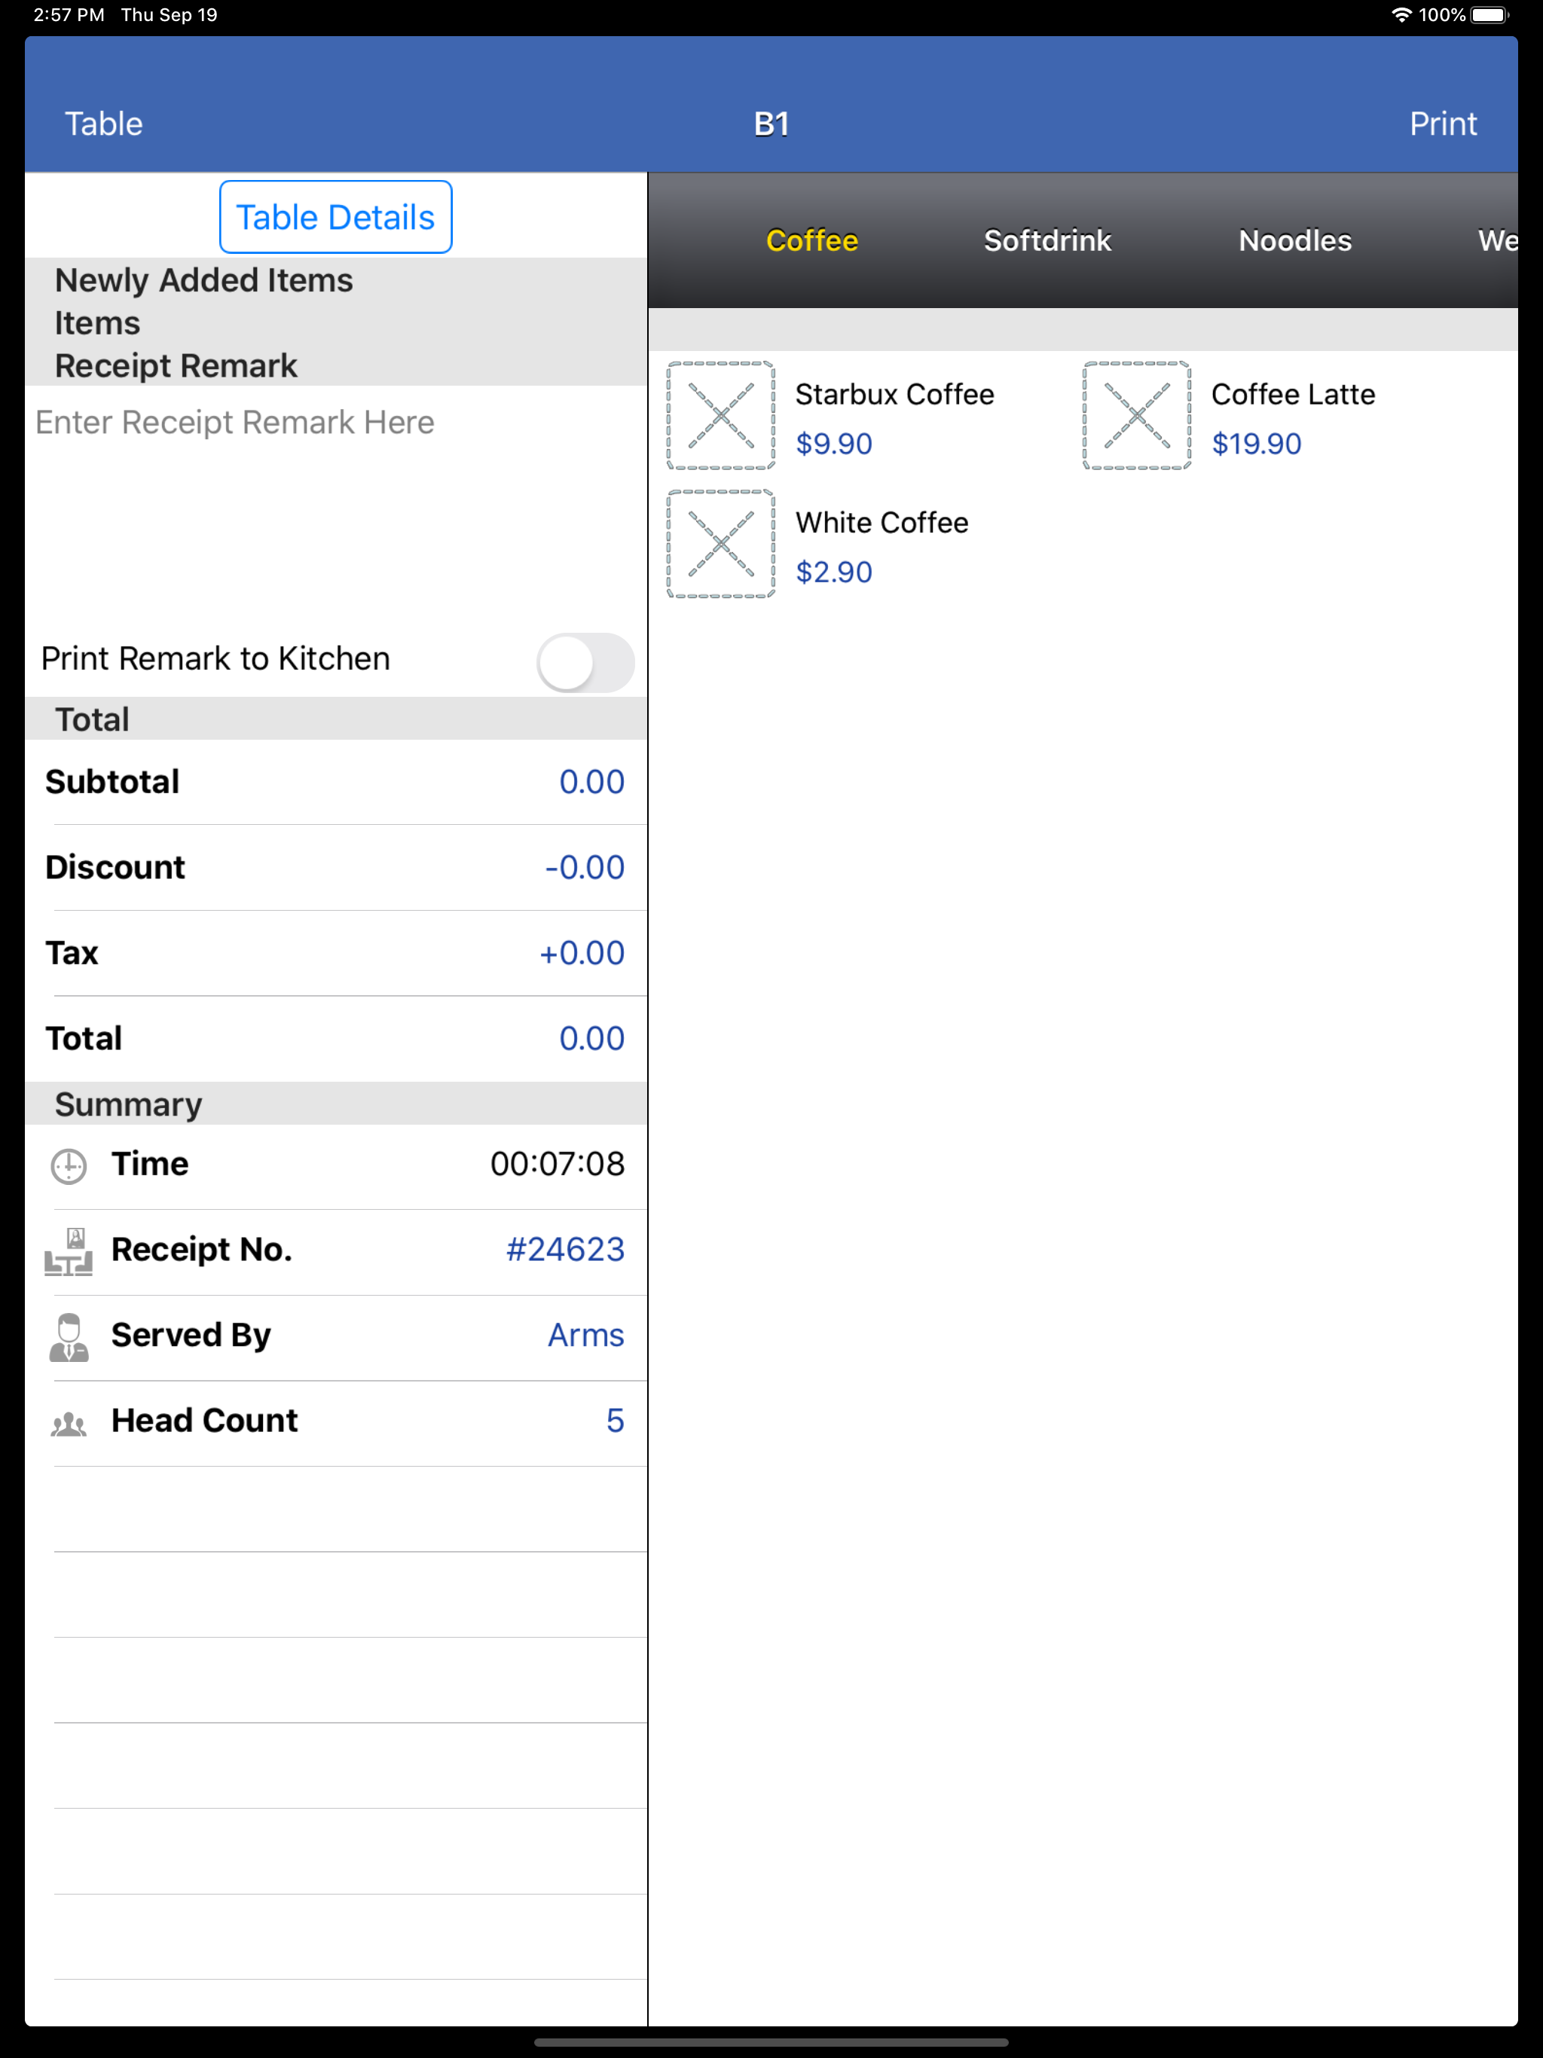
Task: Tap the elapsed time 00:07:08
Action: [558, 1164]
